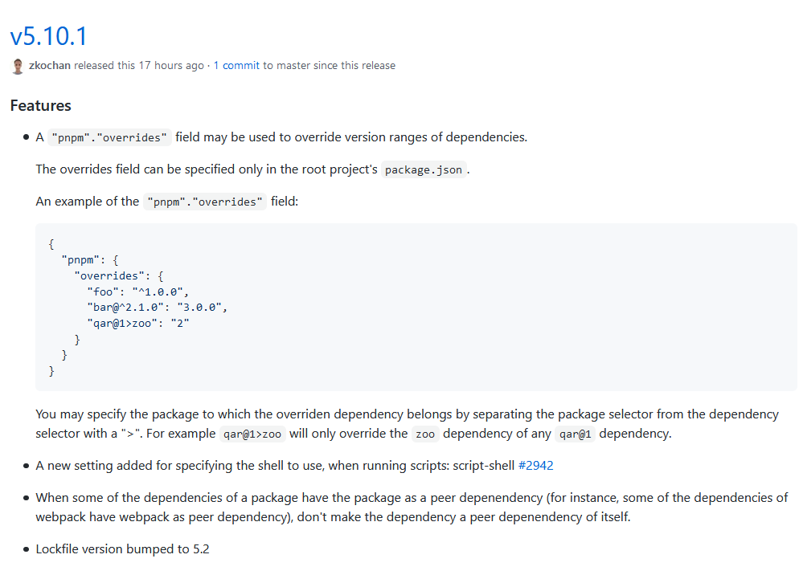Image resolution: width=799 pixels, height=579 pixels.
Task: Open the v5.10.1 release title link
Action: tap(49, 36)
